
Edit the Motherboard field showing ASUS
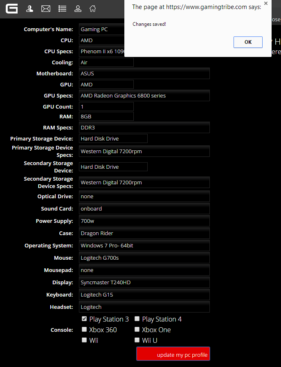pyautogui.click(x=144, y=73)
